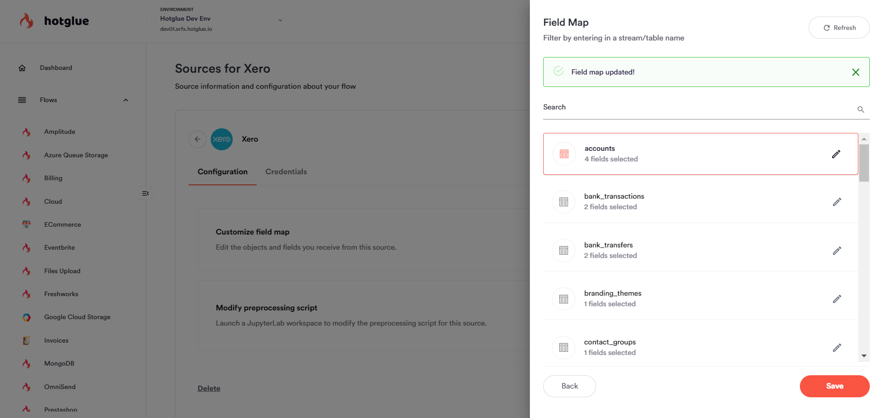This screenshot has height=418, width=879.
Task: Click the search magnifier icon
Action: 860,109
